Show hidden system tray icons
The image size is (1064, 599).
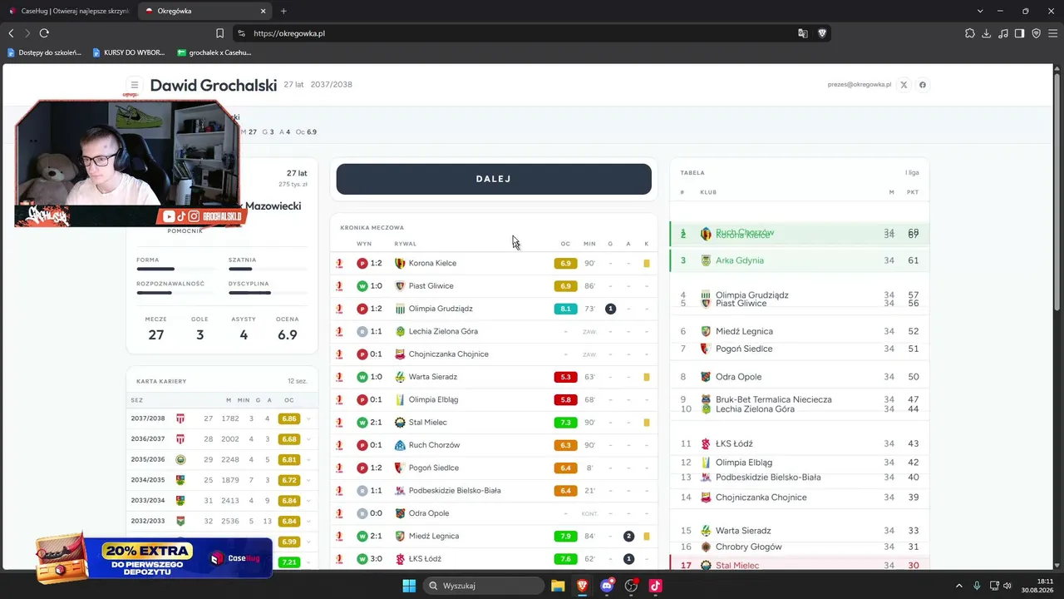click(958, 586)
